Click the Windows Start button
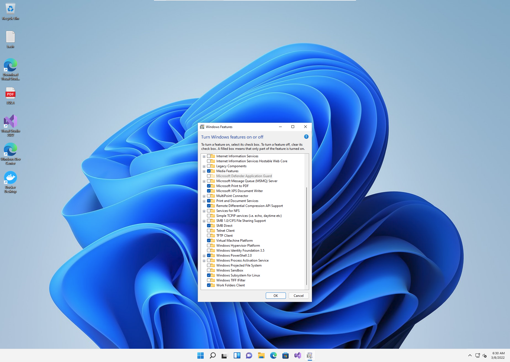Viewport: 510px width, 362px height. [201, 355]
